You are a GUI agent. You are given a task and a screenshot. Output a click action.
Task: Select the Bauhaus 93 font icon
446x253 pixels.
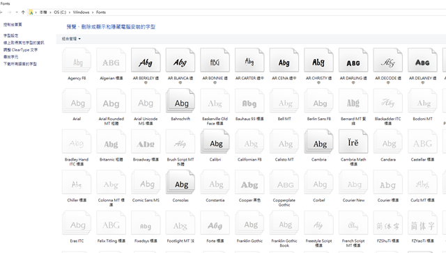249,101
